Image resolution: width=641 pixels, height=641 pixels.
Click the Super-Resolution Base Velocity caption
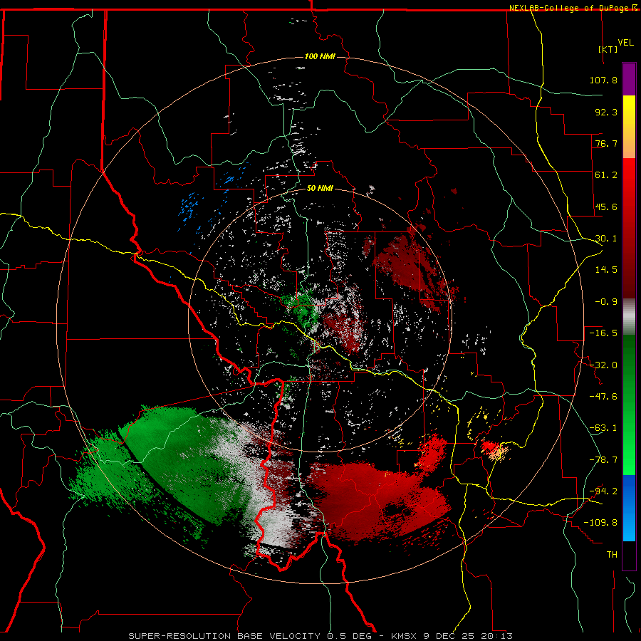(320, 636)
